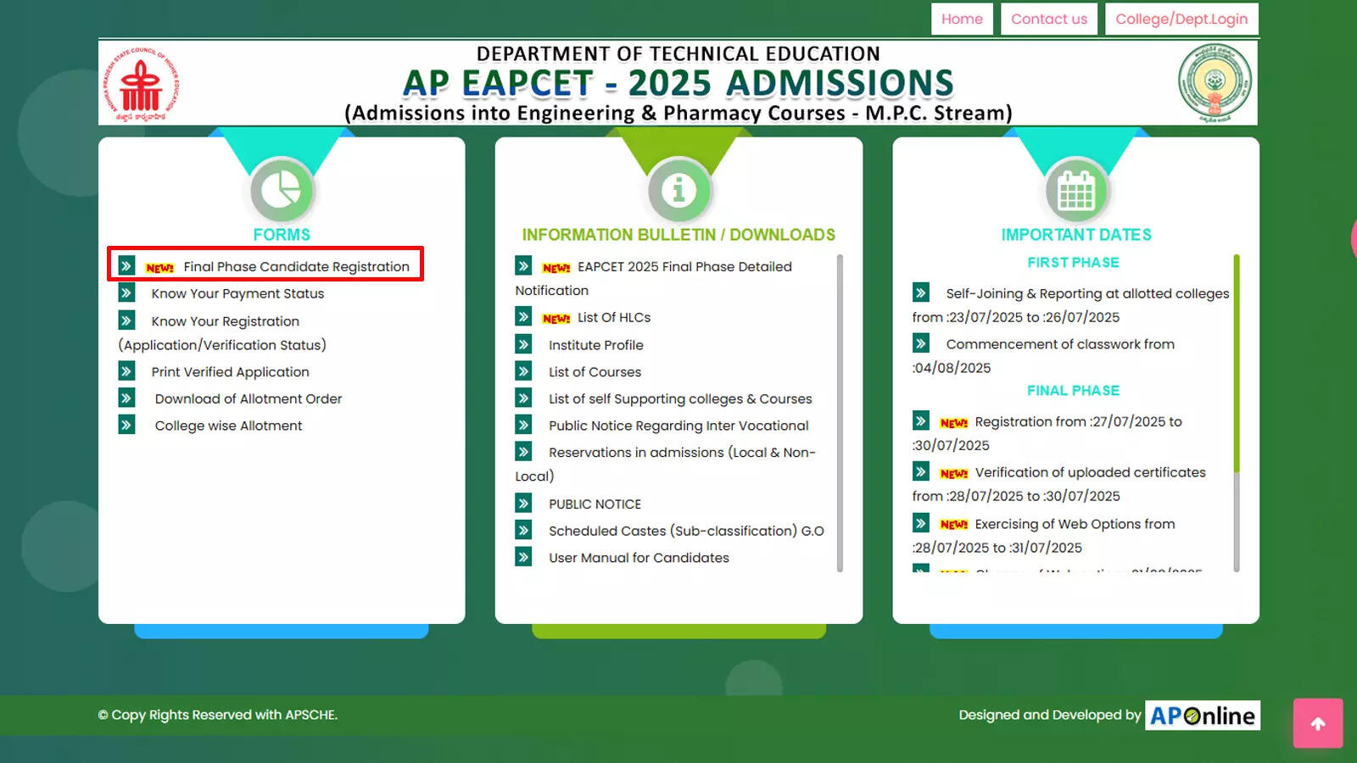Click Commencement of classwork date entry
1357x763 pixels.
[x=1043, y=356]
